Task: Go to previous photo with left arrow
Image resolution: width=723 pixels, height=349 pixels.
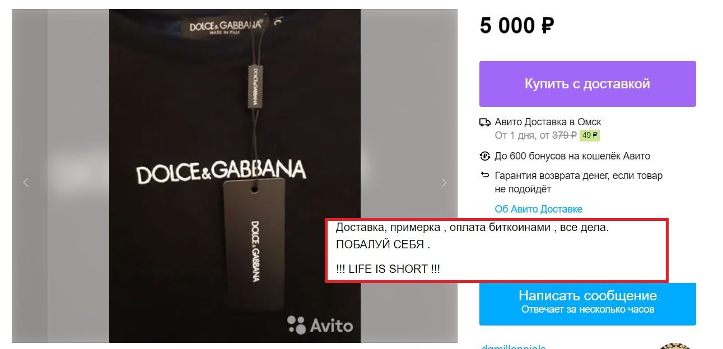Action: point(26,182)
